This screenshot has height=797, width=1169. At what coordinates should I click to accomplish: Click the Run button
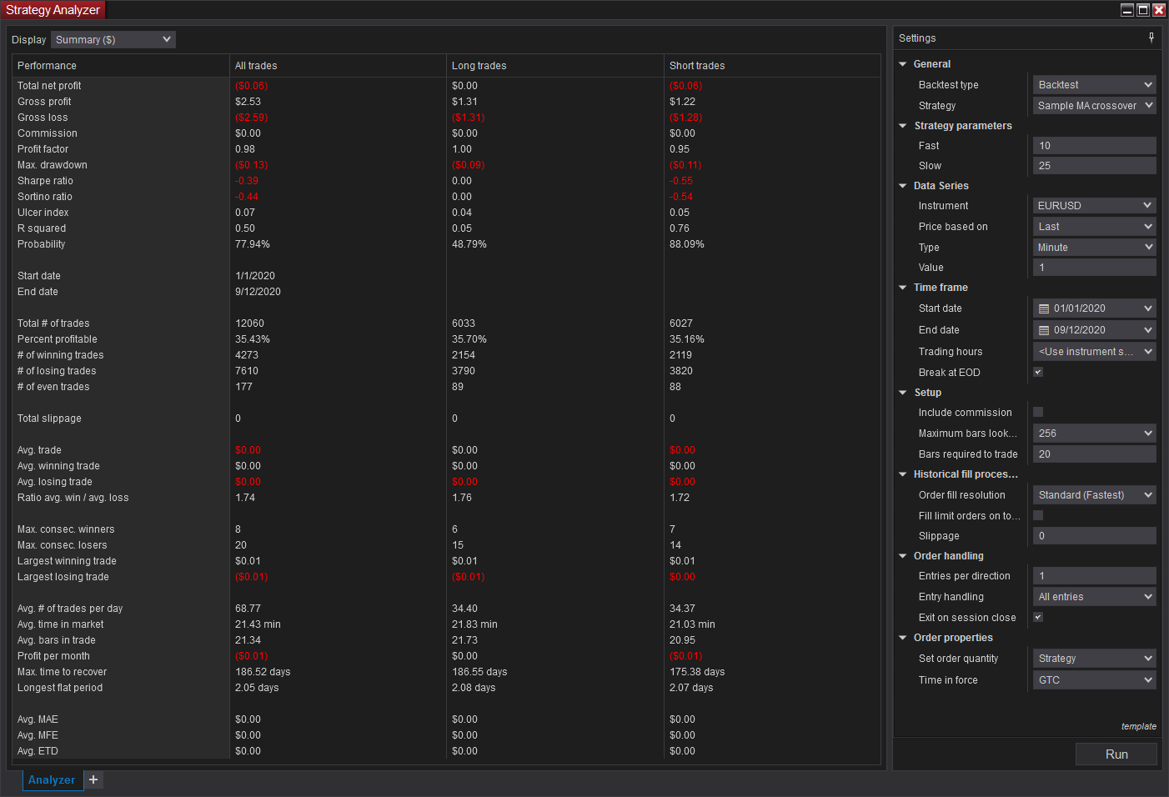[x=1116, y=754]
